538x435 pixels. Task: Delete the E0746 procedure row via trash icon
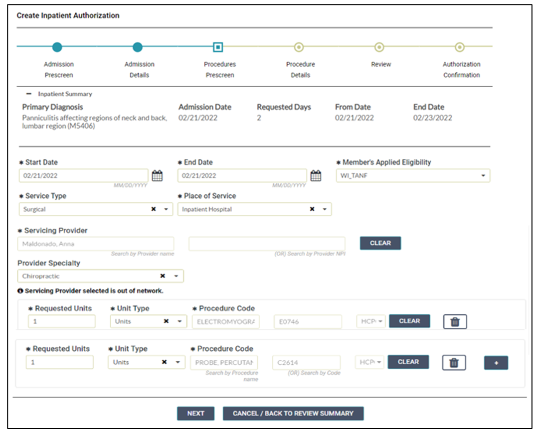tap(455, 322)
